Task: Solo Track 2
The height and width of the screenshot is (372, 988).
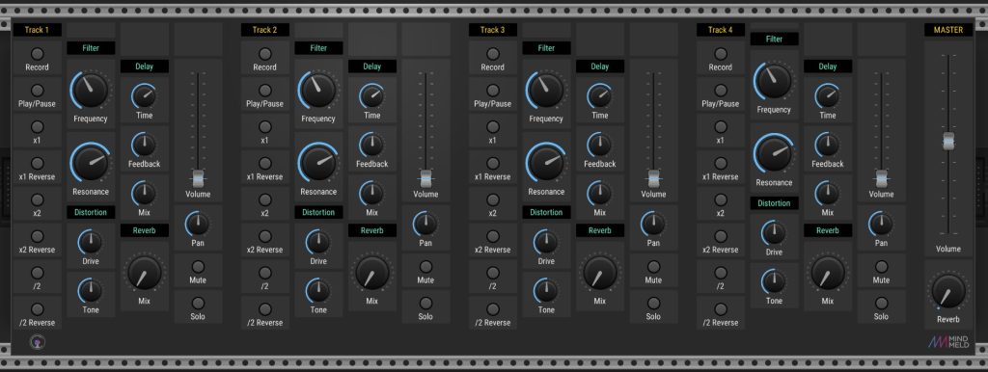Action: pos(425,304)
